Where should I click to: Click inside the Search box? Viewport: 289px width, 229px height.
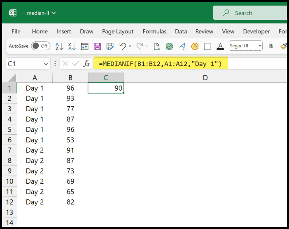tap(251, 13)
